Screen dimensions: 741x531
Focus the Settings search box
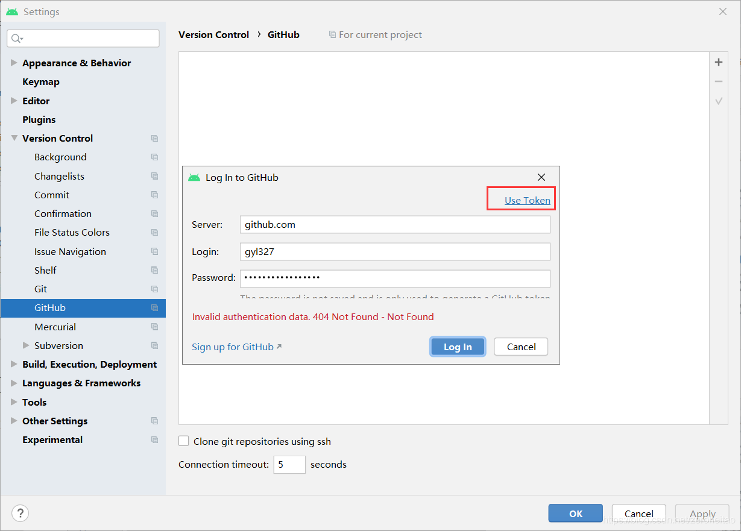[83, 39]
